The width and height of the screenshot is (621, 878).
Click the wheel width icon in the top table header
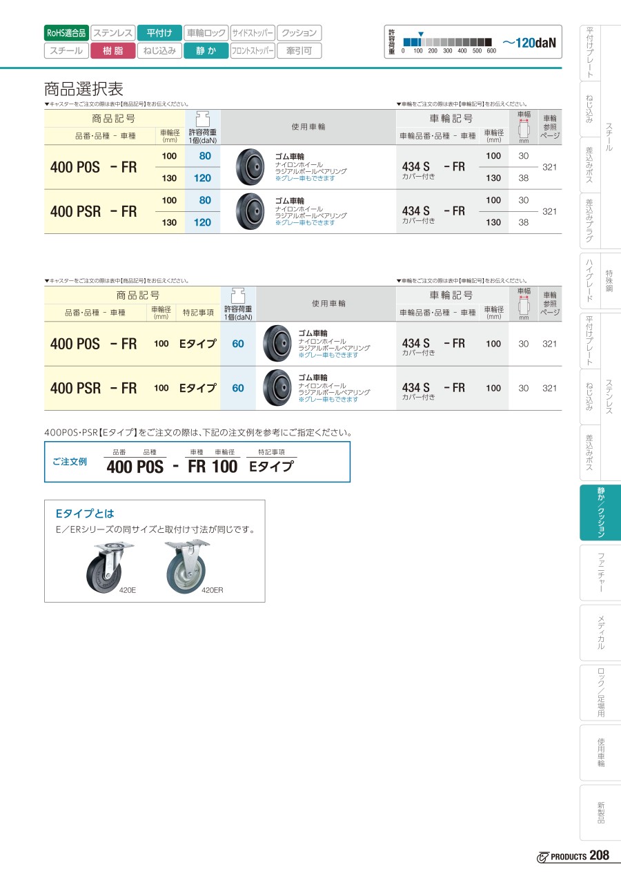click(524, 129)
